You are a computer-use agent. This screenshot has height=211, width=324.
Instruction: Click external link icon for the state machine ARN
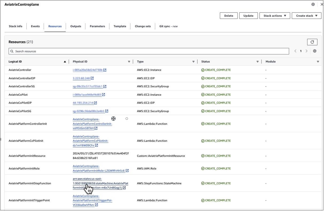point(124,188)
